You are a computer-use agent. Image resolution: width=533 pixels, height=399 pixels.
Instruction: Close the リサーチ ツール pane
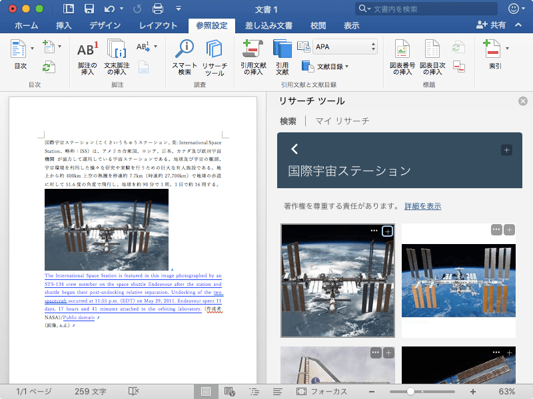point(523,101)
